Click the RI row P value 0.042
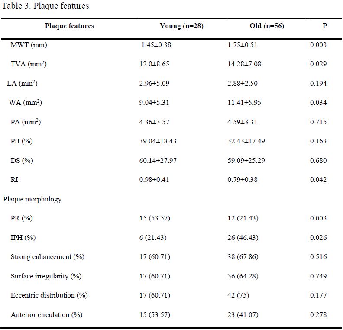Screen dimensions: 343x330 [318, 180]
